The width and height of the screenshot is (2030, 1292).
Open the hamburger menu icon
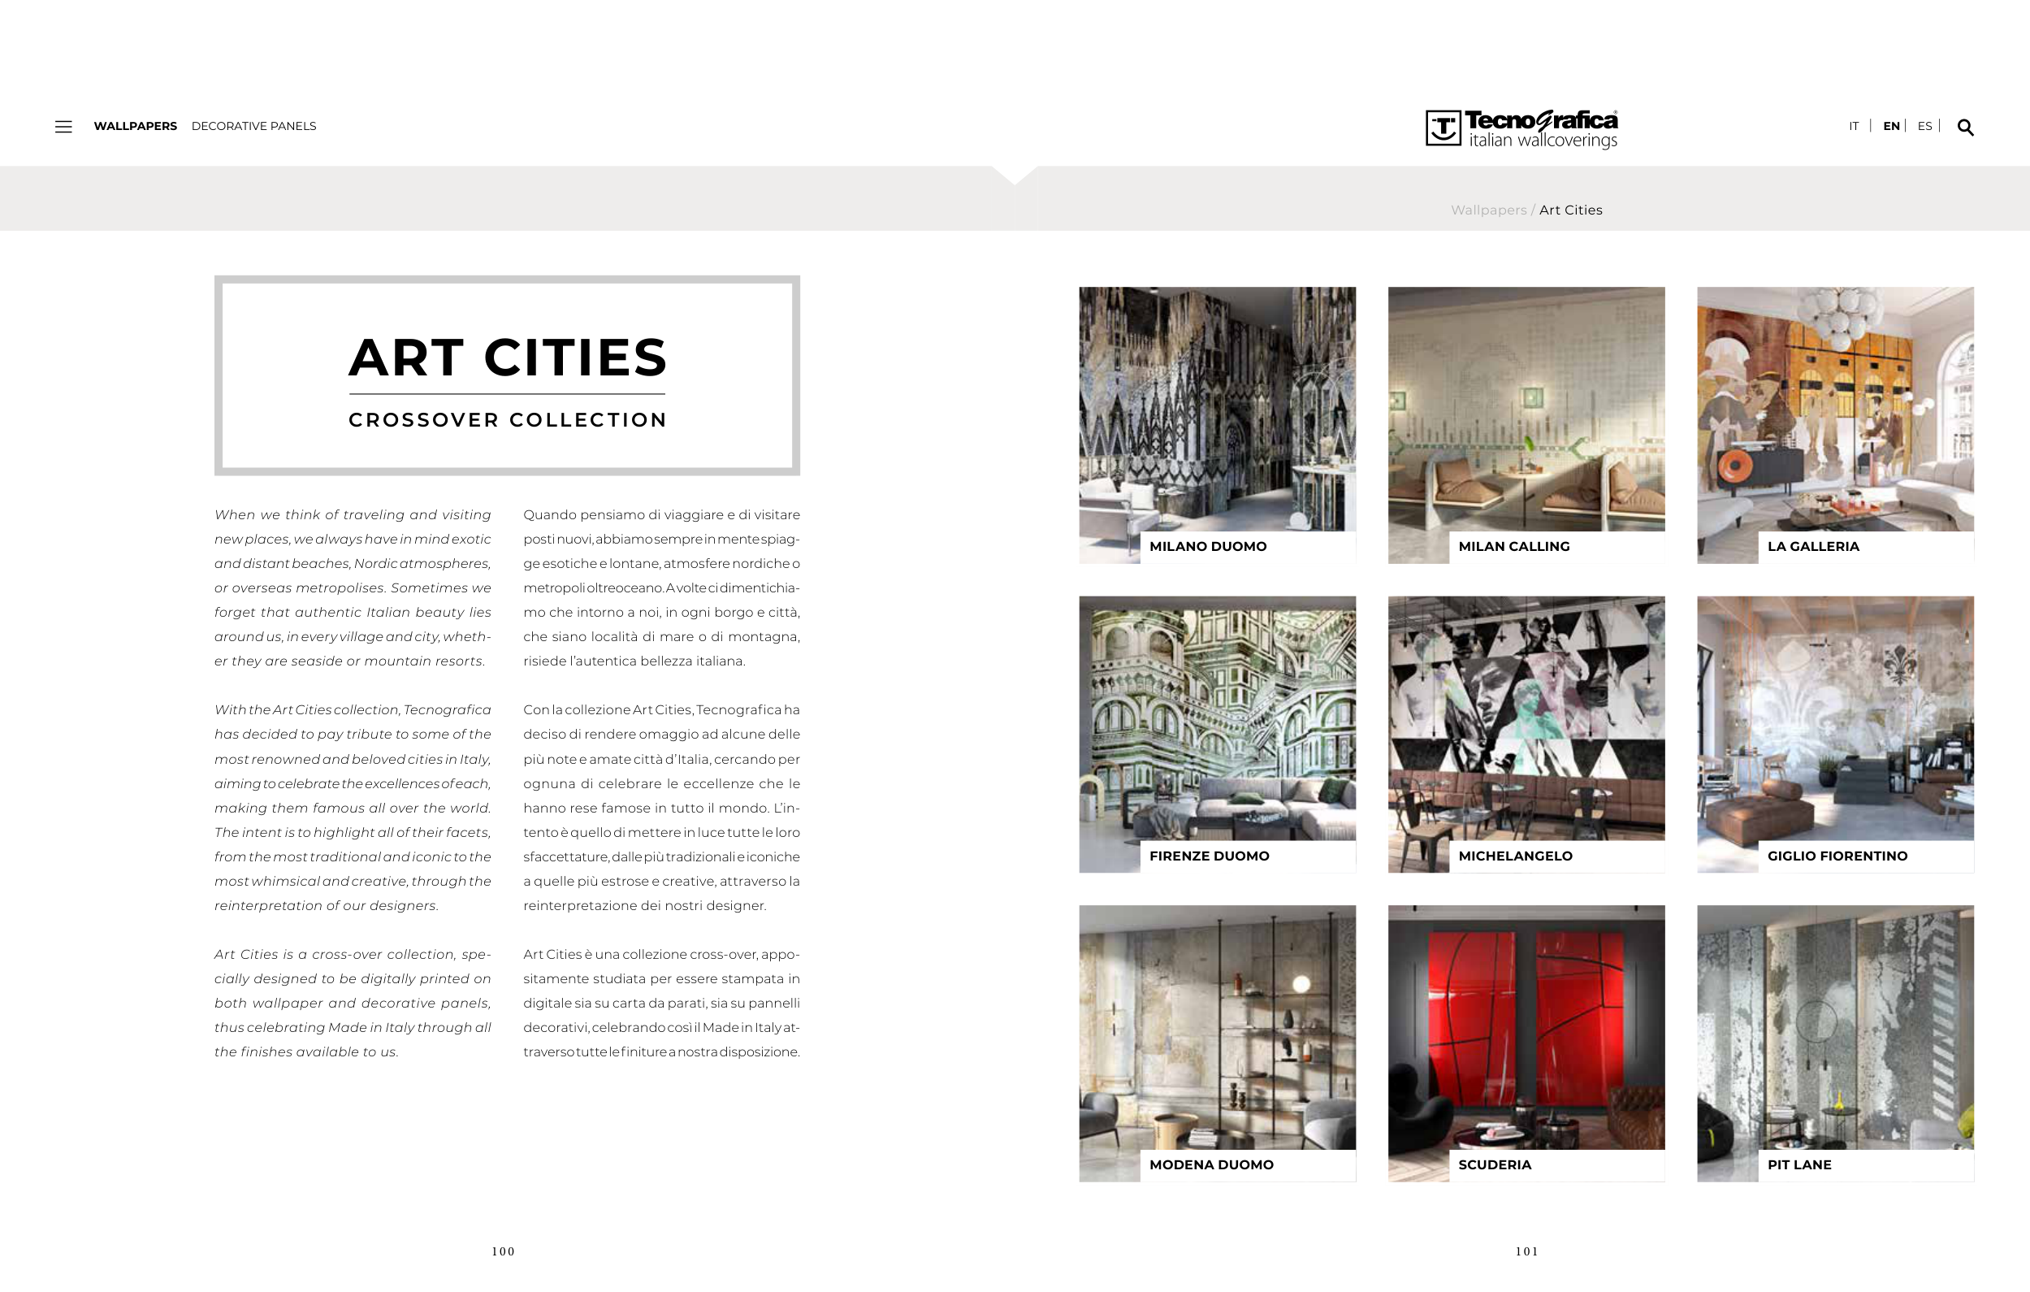pos(63,127)
